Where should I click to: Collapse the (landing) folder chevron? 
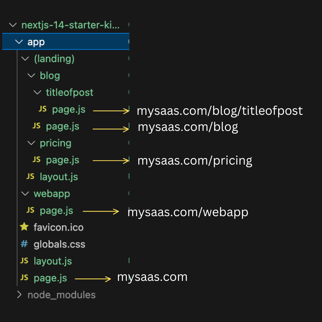coord(25,59)
